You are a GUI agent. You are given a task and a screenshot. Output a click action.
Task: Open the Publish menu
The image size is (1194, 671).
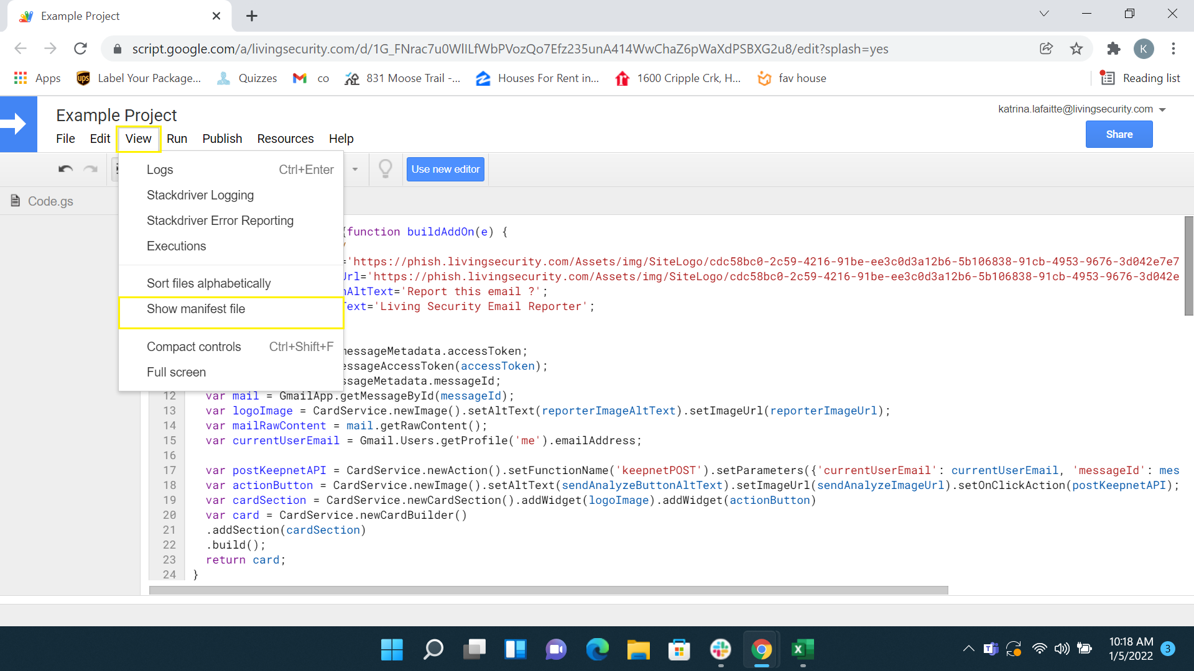pyautogui.click(x=222, y=139)
